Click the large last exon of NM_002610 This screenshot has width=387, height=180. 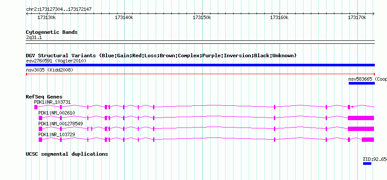click(x=361, y=118)
